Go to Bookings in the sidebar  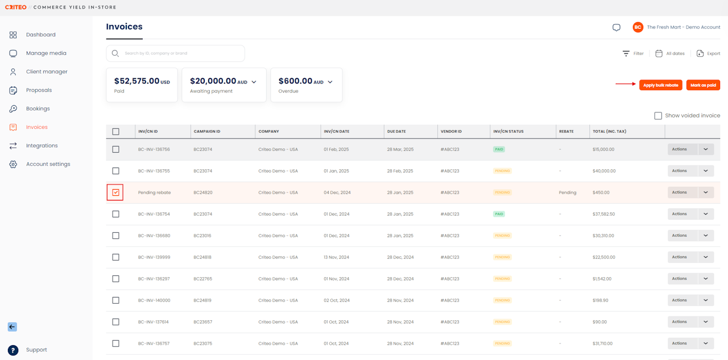coord(38,108)
